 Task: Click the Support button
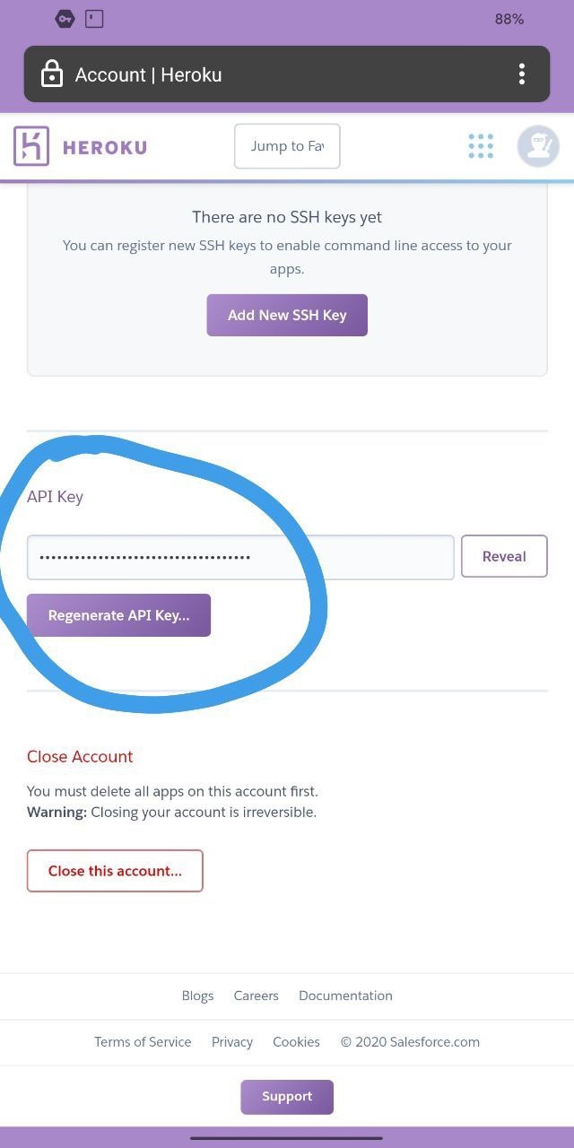point(287,1097)
